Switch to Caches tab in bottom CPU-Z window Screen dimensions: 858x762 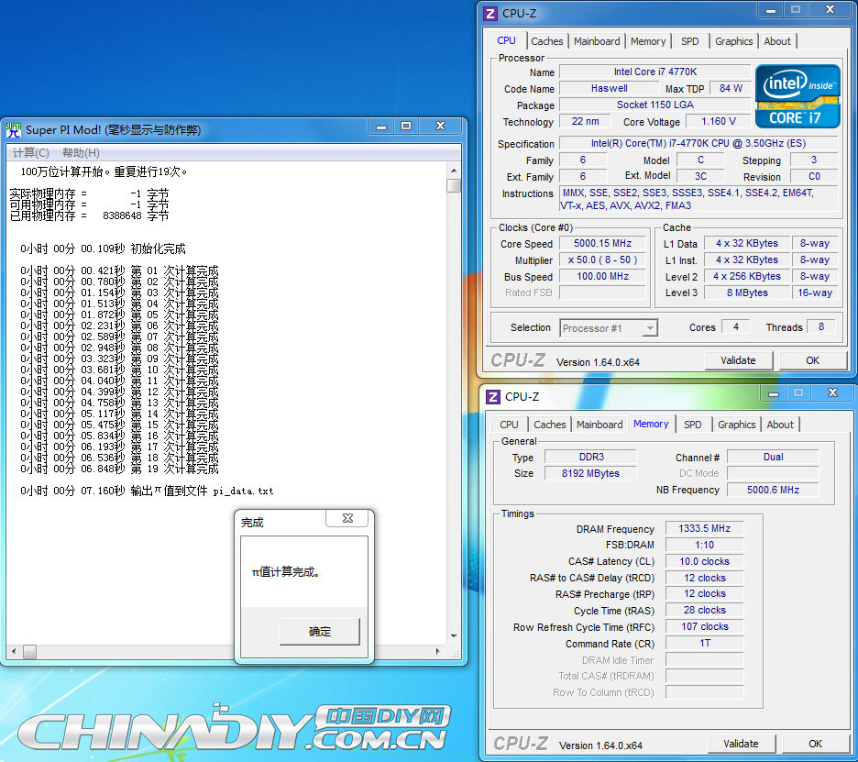(x=549, y=425)
